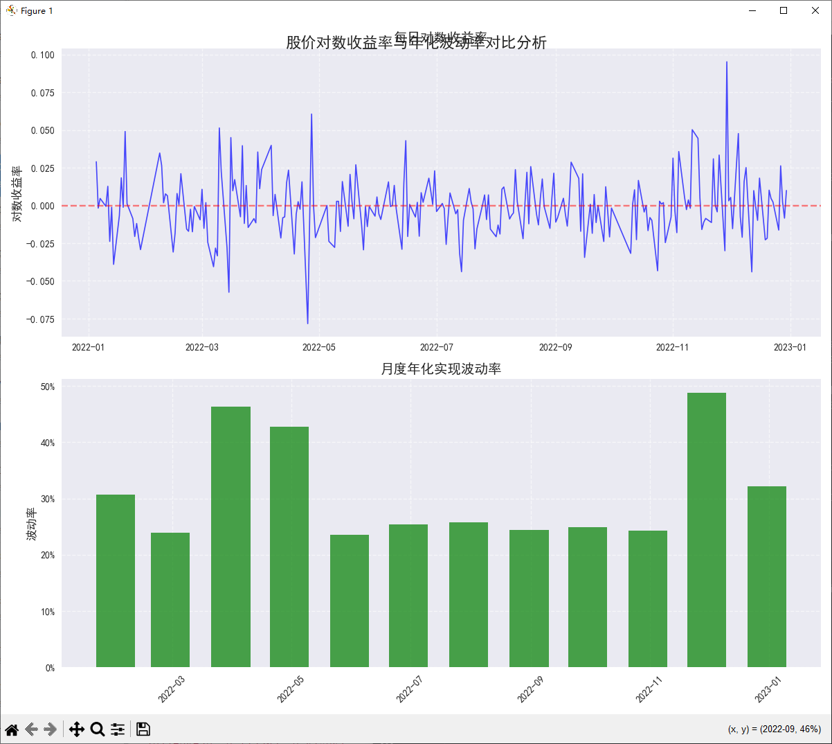Close the Figure 1 window
832x744 pixels.
click(x=815, y=10)
